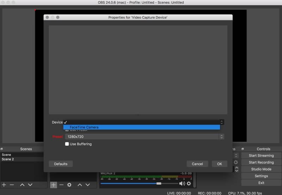Remove selected source with minus icon
The height and width of the screenshot is (195, 282).
tap(61, 184)
